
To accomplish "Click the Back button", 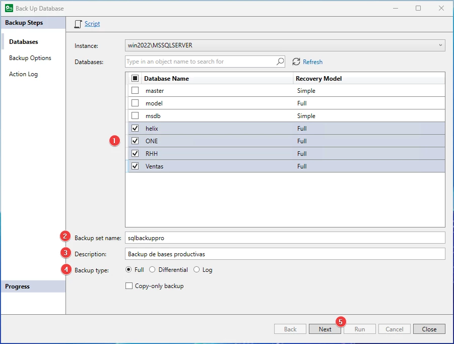I will (x=290, y=329).
